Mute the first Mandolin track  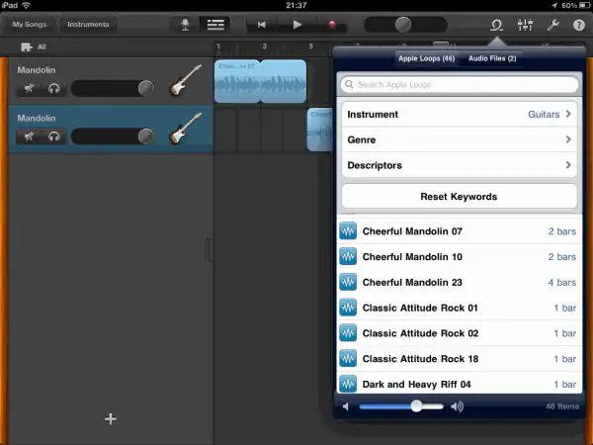click(x=30, y=89)
